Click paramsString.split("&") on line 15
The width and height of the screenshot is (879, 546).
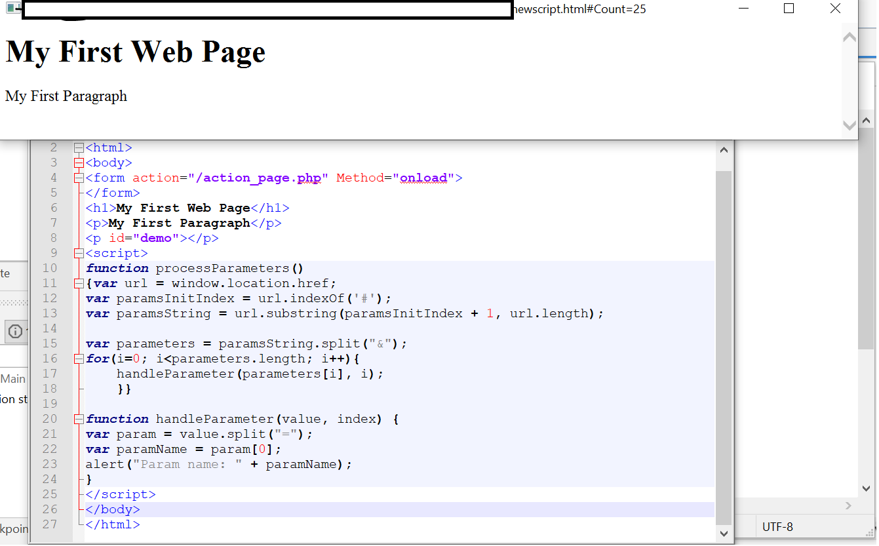pos(309,344)
